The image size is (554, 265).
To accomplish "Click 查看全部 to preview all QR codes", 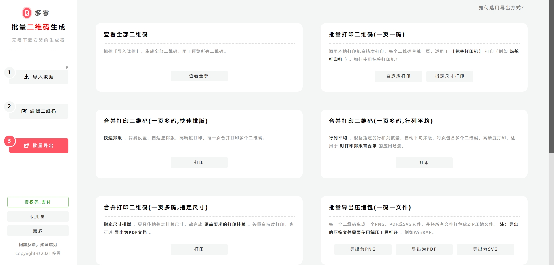I will tap(199, 76).
